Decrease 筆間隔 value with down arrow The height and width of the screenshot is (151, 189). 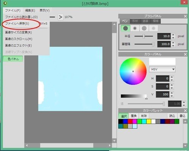173,46
